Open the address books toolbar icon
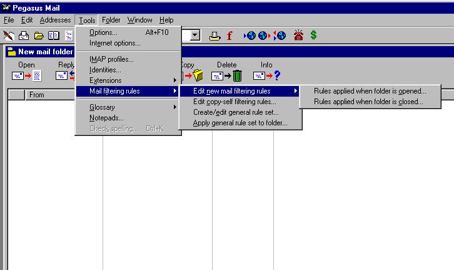Image resolution: width=454 pixels, height=270 pixels. (x=54, y=36)
